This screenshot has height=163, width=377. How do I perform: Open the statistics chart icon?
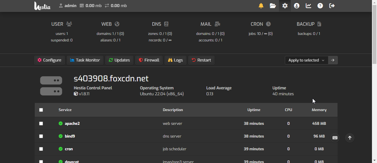tap(309, 6)
